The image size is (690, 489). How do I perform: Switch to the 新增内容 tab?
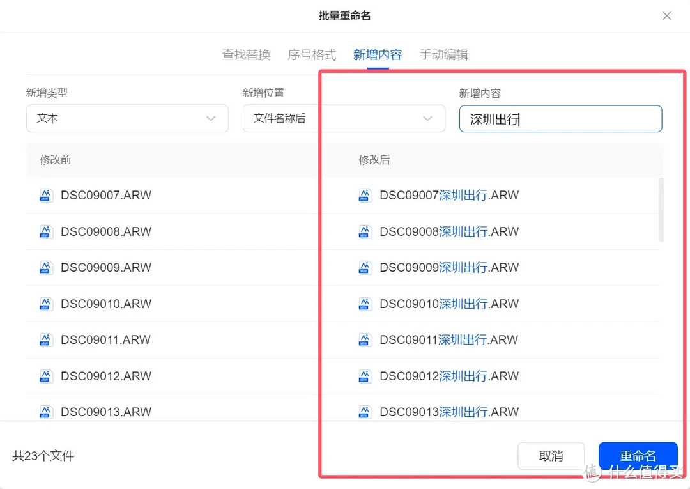point(378,55)
